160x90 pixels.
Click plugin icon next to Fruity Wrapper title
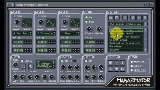[x=13, y=5]
